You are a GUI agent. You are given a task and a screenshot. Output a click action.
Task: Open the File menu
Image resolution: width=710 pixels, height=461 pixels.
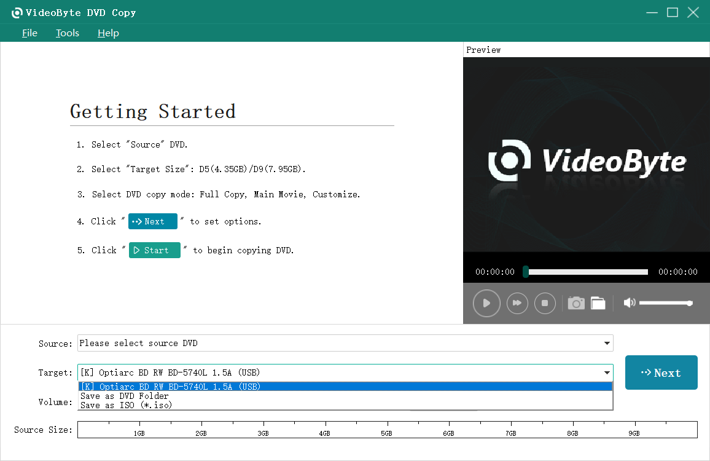tap(29, 33)
